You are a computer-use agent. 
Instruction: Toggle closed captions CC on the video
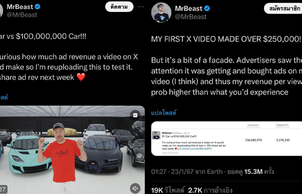tap(135, 115)
